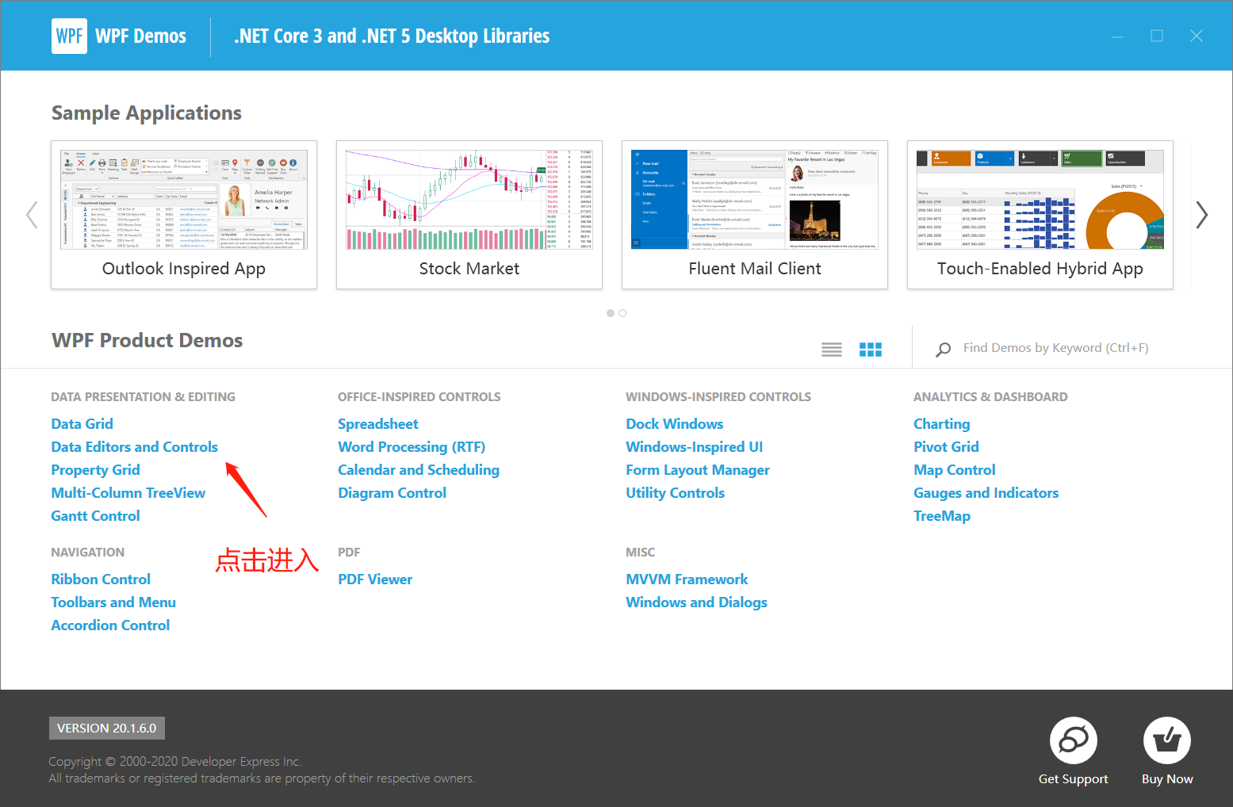This screenshot has width=1233, height=807.
Task: Open Windows and Dialogs demo
Action: (697, 602)
